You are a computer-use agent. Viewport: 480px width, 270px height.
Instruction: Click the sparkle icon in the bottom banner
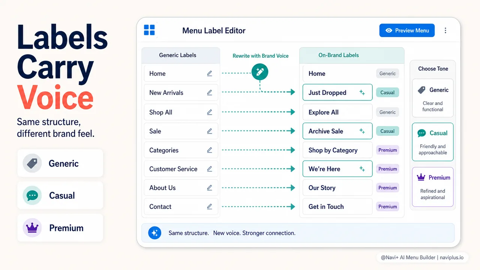coord(154,233)
